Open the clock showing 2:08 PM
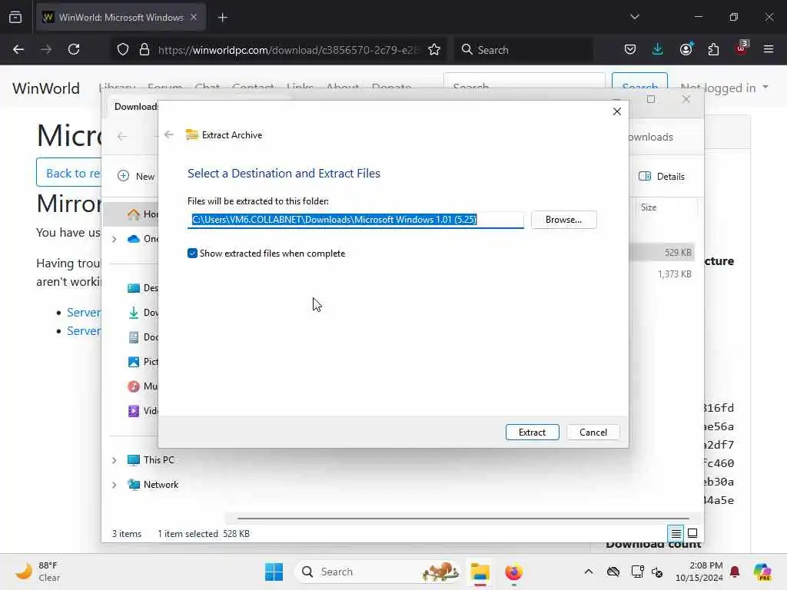The height and width of the screenshot is (590, 787). pyautogui.click(x=699, y=572)
